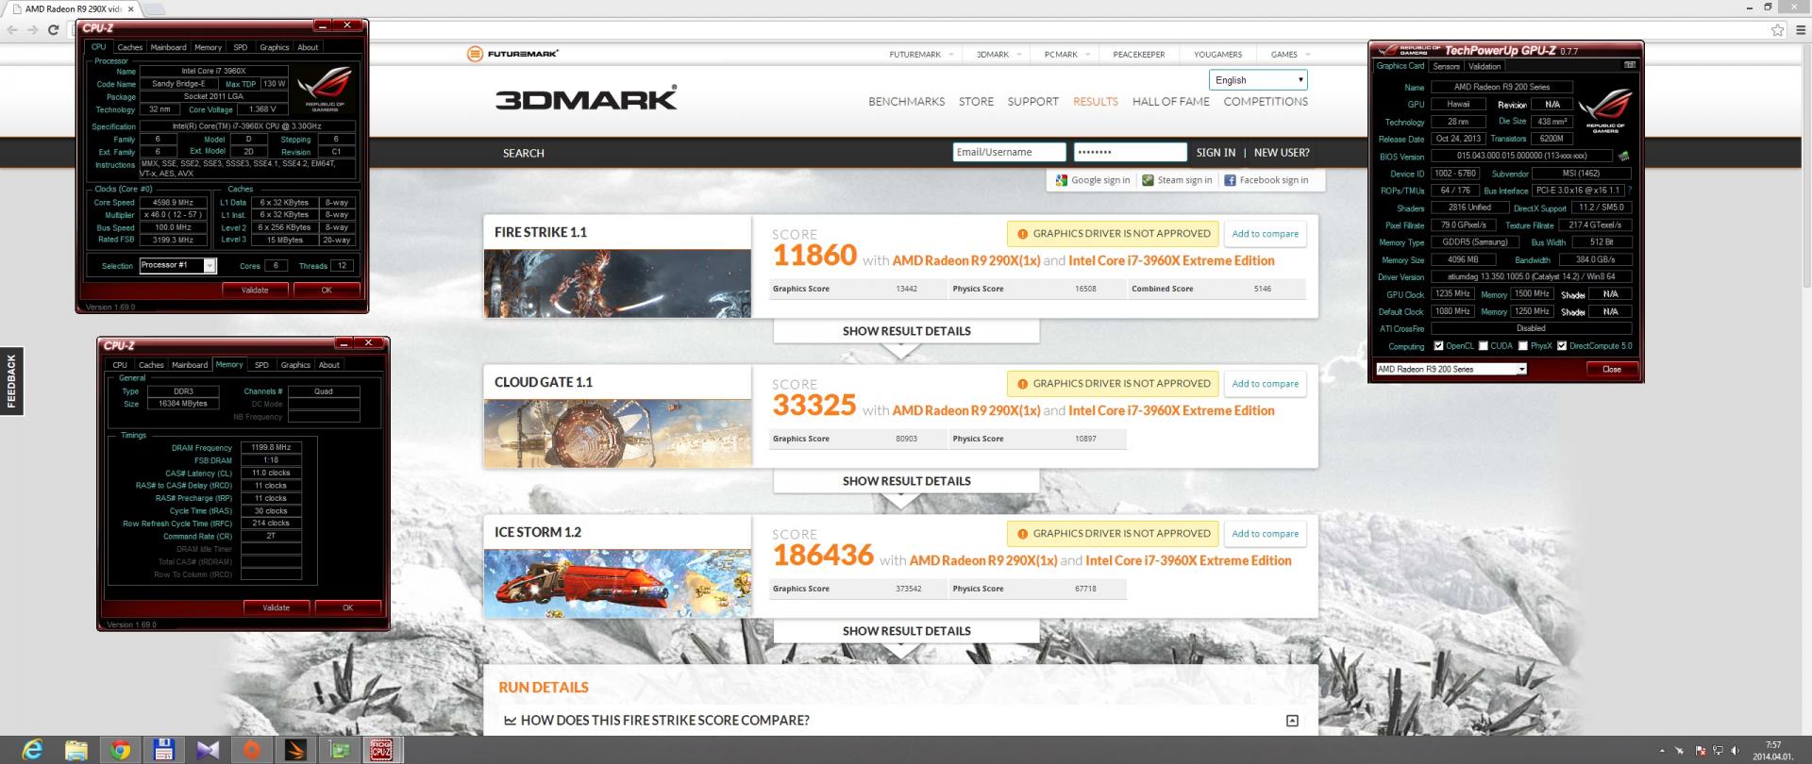Open the purple bowtie taskbar app

[x=208, y=750]
